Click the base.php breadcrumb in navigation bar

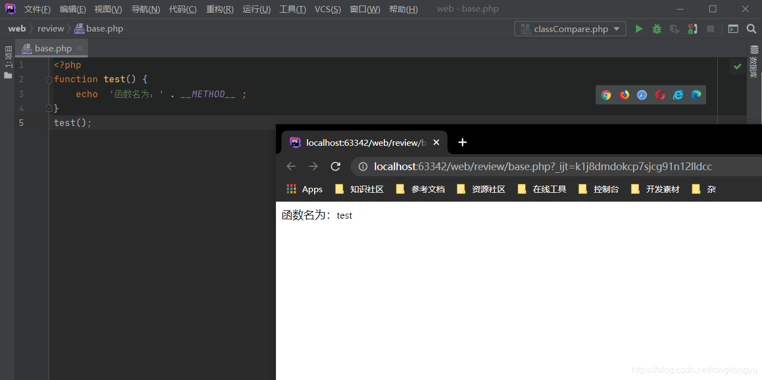coord(99,28)
